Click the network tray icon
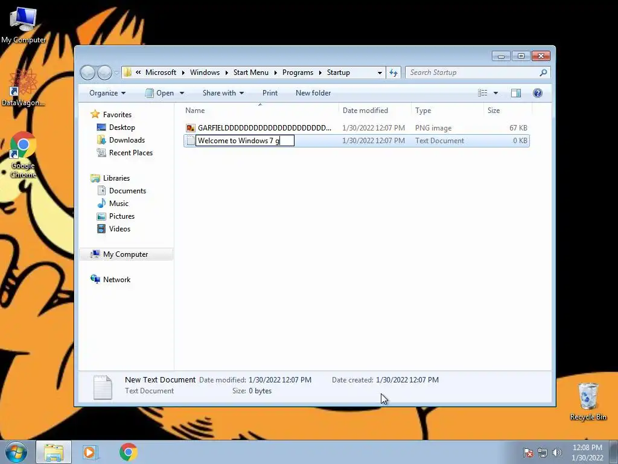 tap(543, 452)
